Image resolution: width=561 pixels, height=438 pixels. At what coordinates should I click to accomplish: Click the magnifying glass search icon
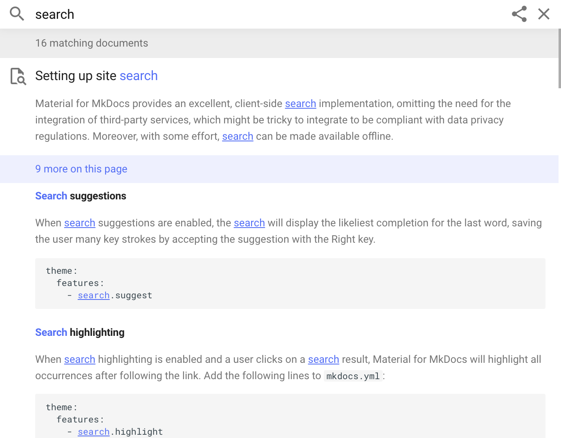click(17, 14)
